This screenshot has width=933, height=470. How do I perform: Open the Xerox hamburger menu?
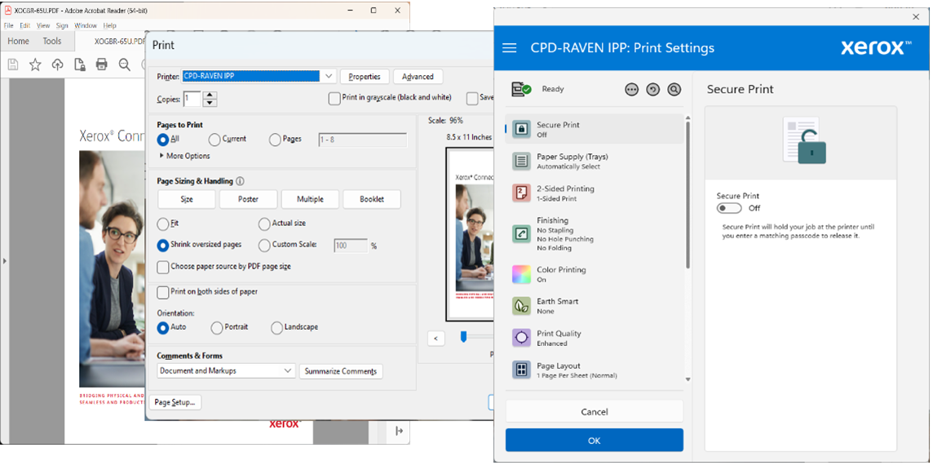click(x=510, y=47)
